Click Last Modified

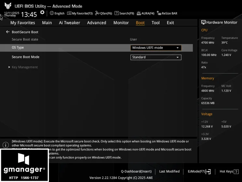(x=169, y=172)
